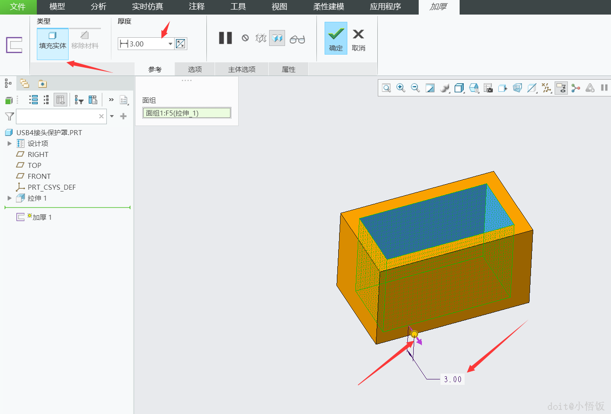Toggle the annotation display icon in view toolbar
The image size is (611, 414).
coord(561,88)
